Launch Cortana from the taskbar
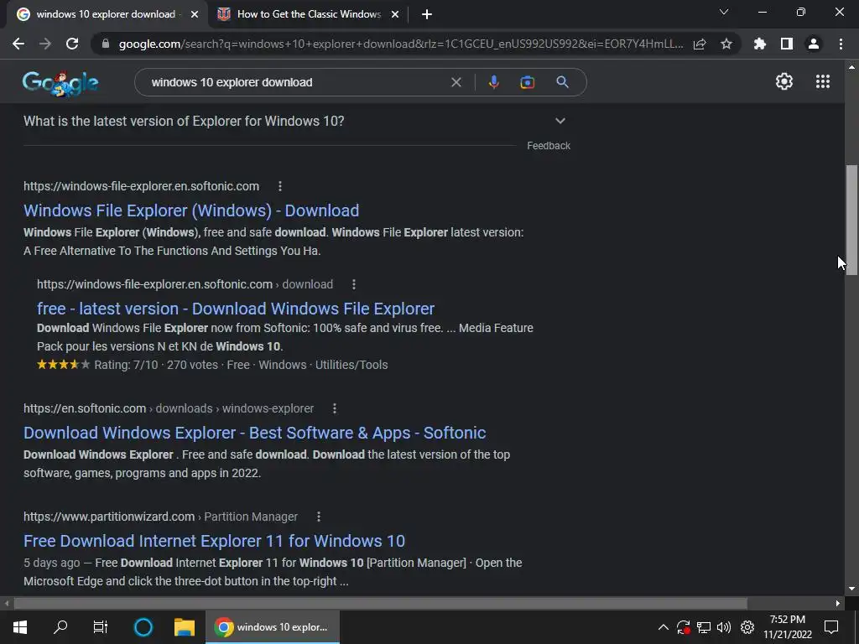The image size is (859, 644). 143,627
